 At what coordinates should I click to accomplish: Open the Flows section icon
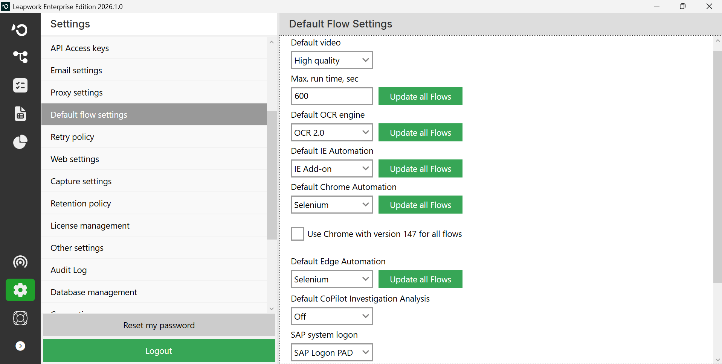click(x=20, y=57)
